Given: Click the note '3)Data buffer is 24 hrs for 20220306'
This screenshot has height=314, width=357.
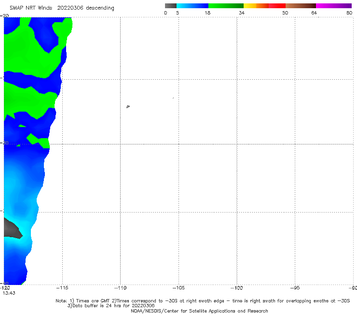Looking at the screenshot, I should [111, 306].
